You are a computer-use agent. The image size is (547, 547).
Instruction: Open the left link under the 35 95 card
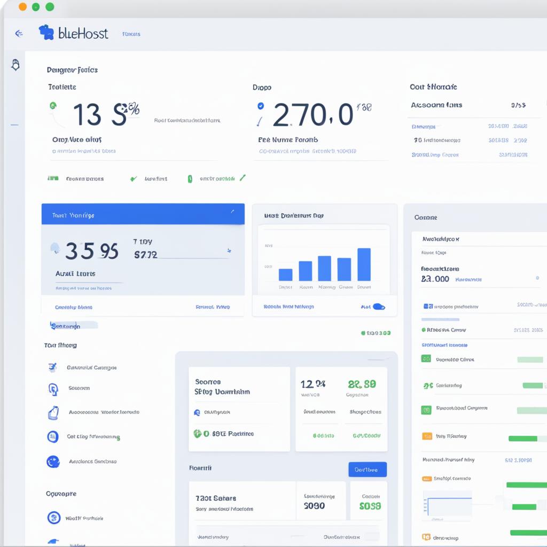[74, 307]
